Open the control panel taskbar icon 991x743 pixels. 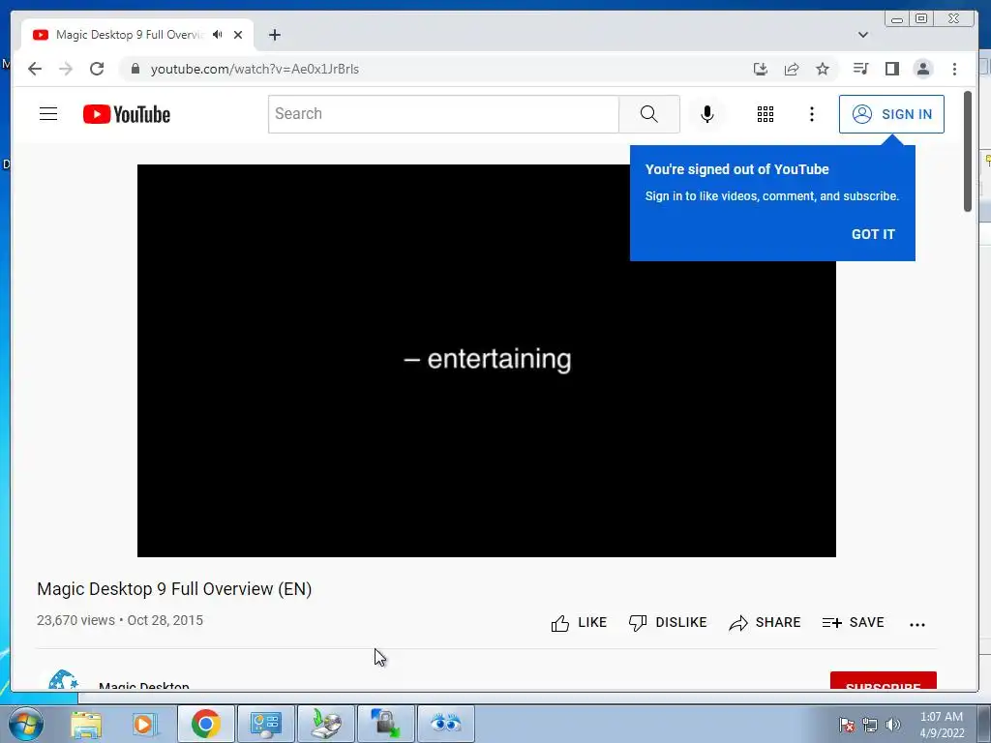click(x=265, y=724)
